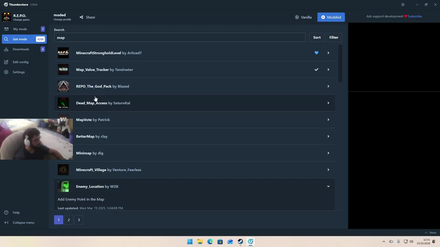Open Get mods section

point(24,39)
